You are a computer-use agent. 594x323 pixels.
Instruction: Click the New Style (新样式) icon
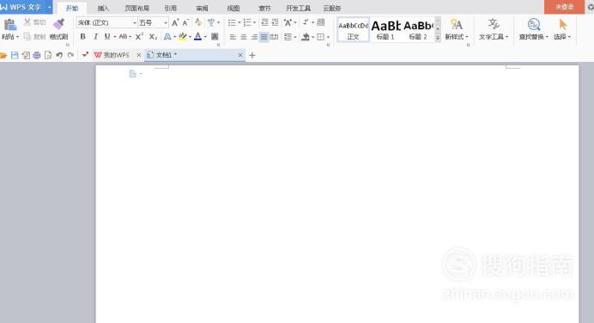click(456, 25)
